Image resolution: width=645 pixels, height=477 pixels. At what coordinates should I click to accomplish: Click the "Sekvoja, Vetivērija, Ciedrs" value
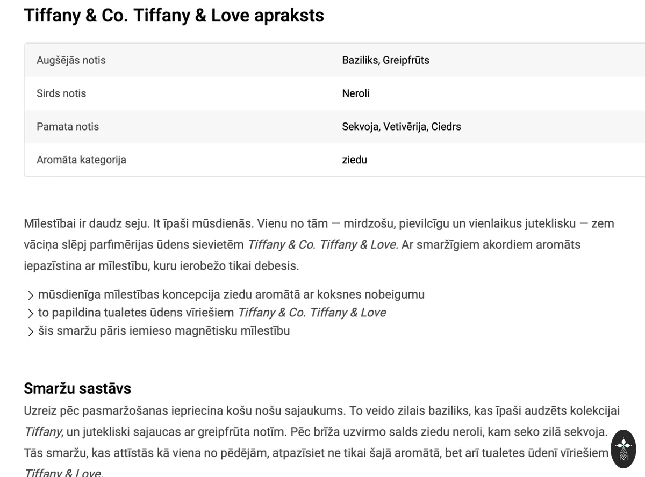pyautogui.click(x=402, y=127)
